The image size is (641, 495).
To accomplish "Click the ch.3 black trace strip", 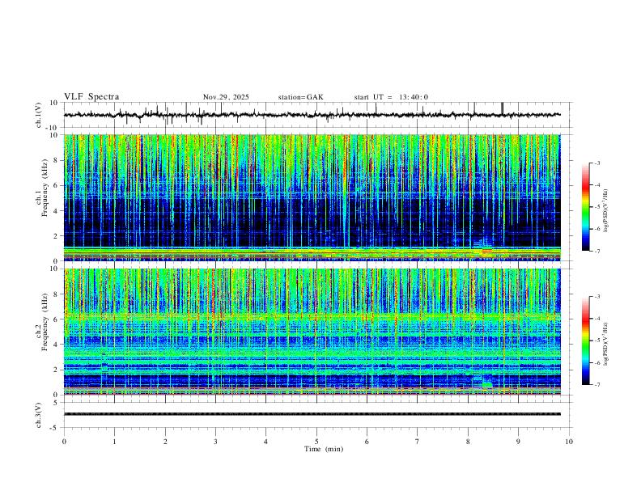I will [312, 414].
